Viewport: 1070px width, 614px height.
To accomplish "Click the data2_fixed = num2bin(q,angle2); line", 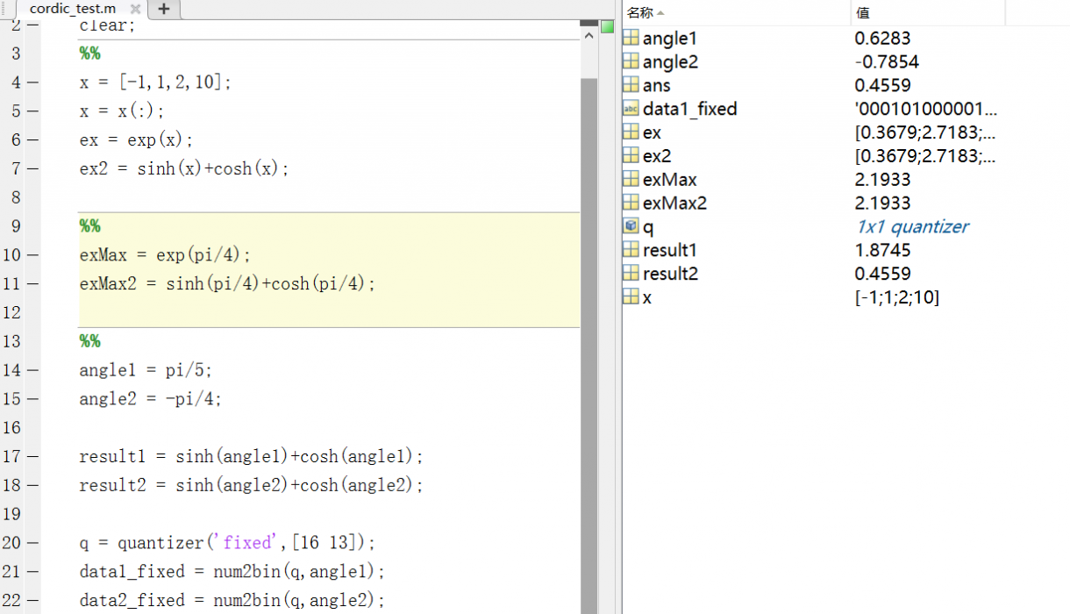I will coord(232,600).
